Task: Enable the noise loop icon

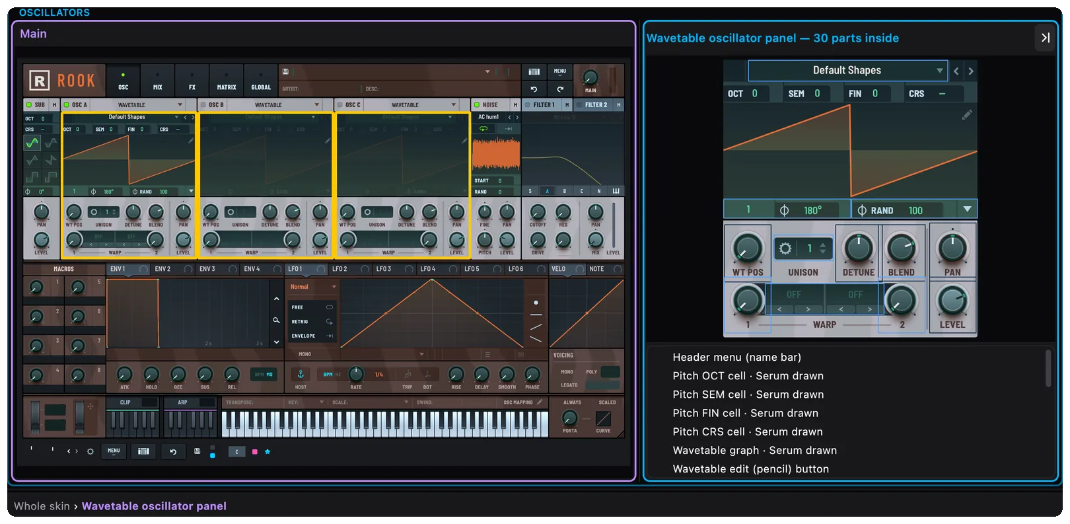Action: [483, 129]
